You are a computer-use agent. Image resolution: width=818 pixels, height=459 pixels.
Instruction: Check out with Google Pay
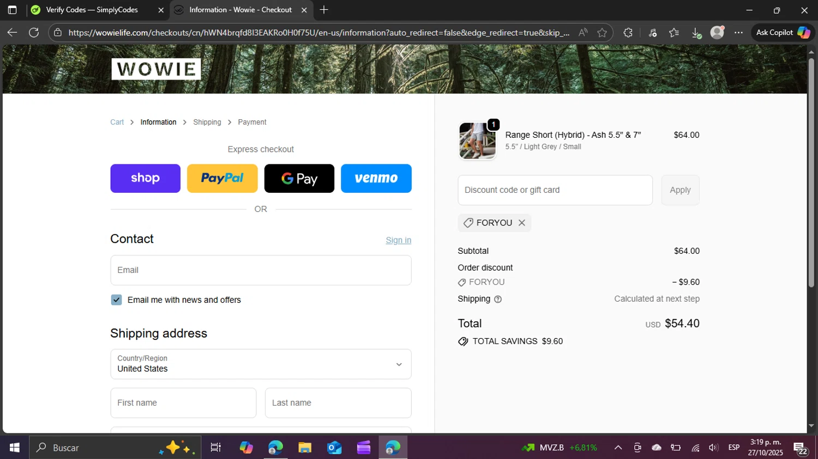pos(299,178)
